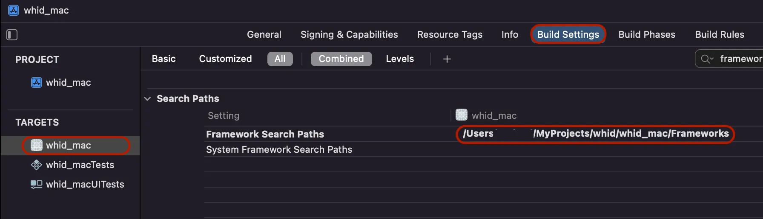Switch to the Build Phases tab

coord(647,34)
